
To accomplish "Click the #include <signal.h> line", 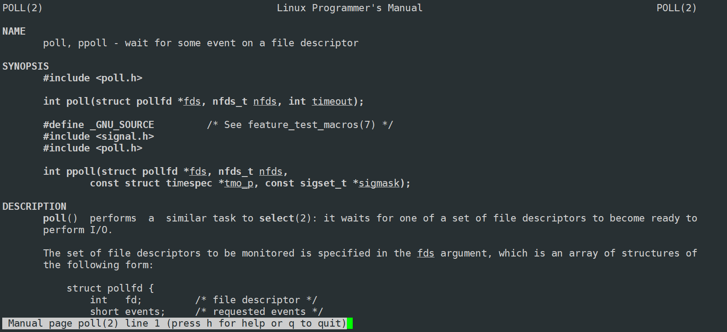I will coord(98,137).
